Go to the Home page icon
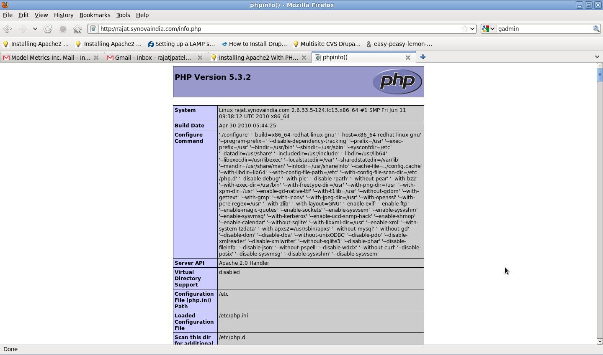603x355 pixels. (77, 29)
